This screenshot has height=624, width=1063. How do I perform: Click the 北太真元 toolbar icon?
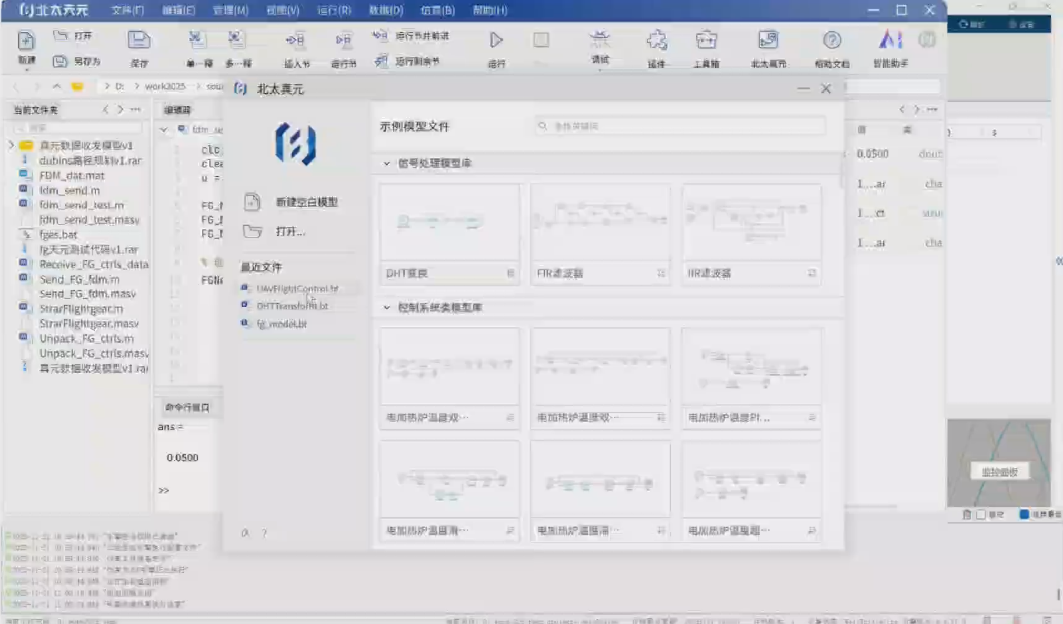(x=768, y=41)
